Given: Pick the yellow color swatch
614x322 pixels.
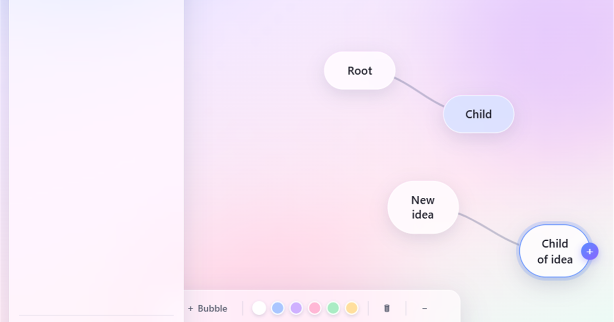Looking at the screenshot, I should coord(352,308).
